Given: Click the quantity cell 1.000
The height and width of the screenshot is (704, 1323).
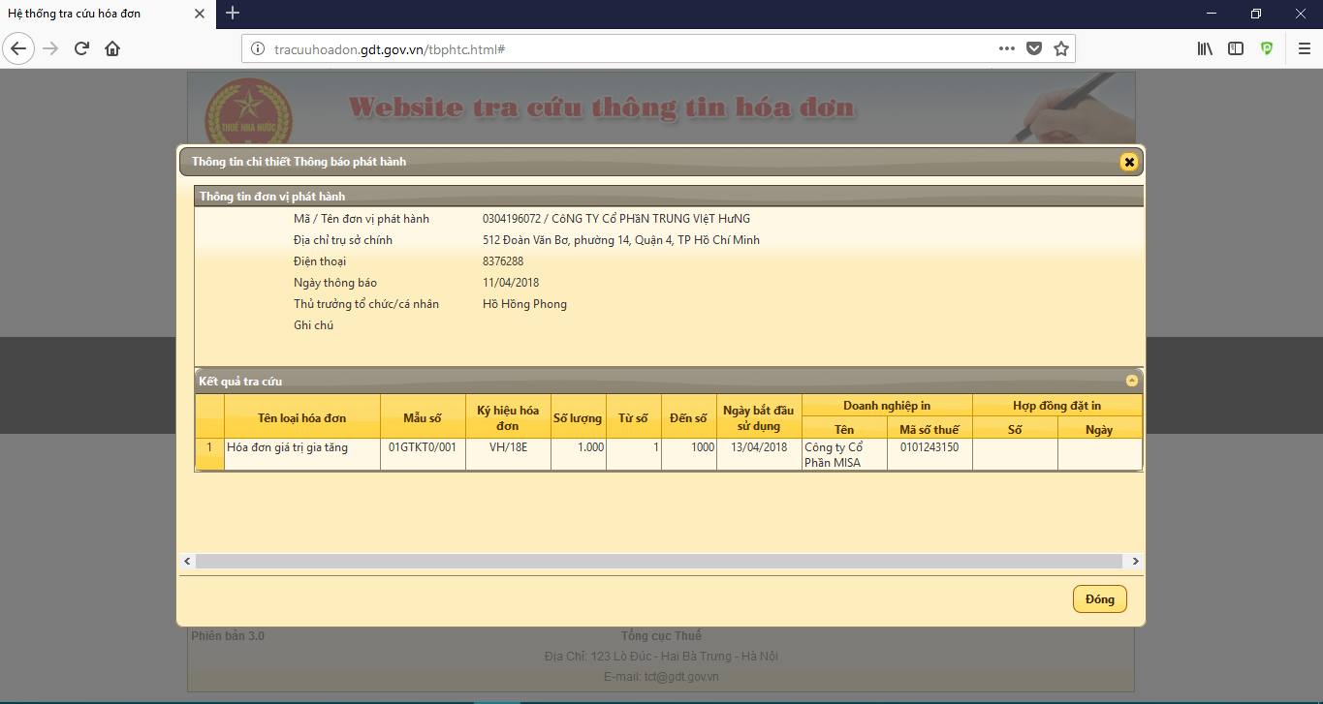Looking at the screenshot, I should [578, 455].
